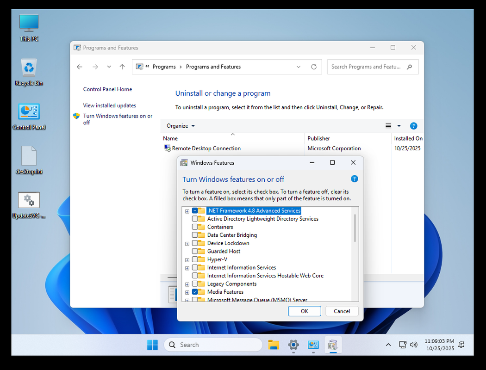Click OK in Windows Features dialog
This screenshot has width=486, height=370.
click(x=305, y=311)
